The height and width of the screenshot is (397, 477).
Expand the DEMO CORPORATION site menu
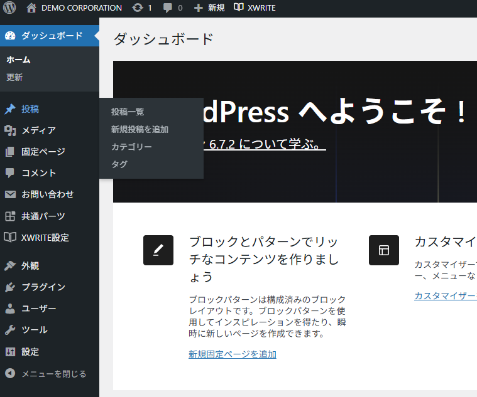74,8
